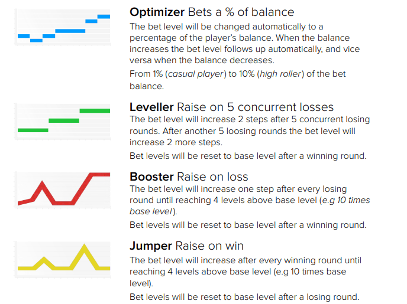Image resolution: width=407 pixels, height=304 pixels.
Task: Click the 'Raise on 5 concurrent losses' subtitle
Action: 255,107
